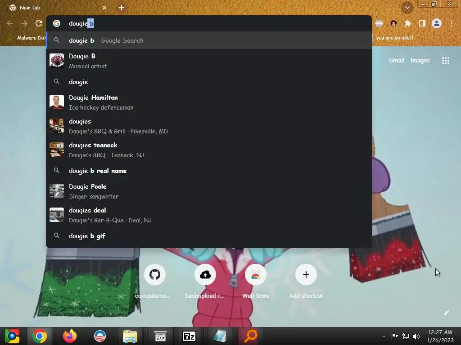Select 'dougie b gif' suggestion
The width and height of the screenshot is (461, 345).
[x=209, y=236]
